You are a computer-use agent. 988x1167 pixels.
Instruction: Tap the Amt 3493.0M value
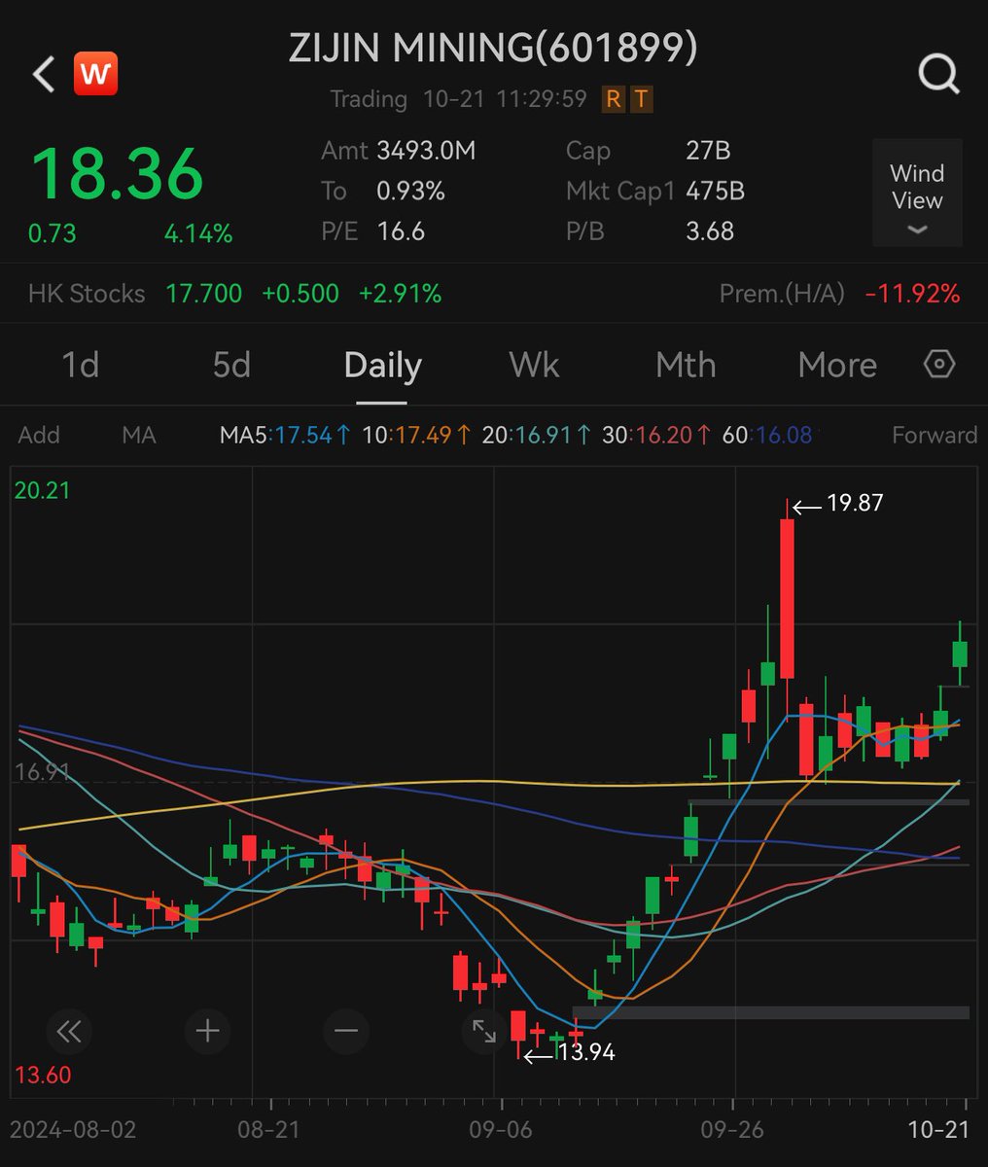pos(426,151)
